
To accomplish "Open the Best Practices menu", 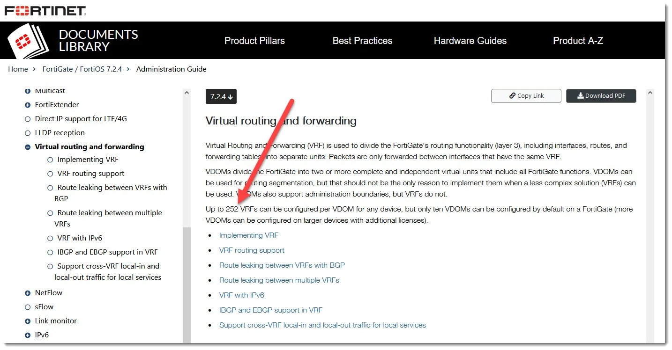I will pyautogui.click(x=362, y=41).
